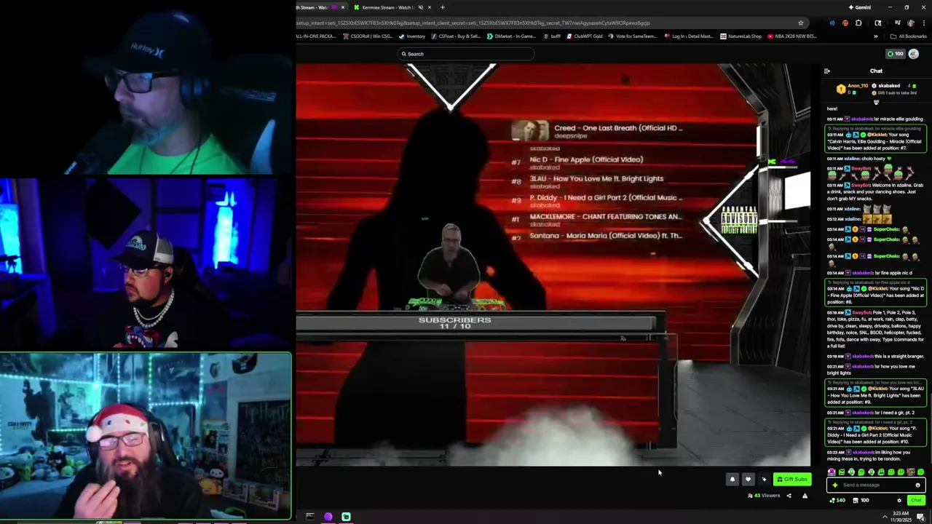Open the user profile avatar in Kick header
Image resolution: width=932 pixels, height=524 pixels.
pos(913,54)
